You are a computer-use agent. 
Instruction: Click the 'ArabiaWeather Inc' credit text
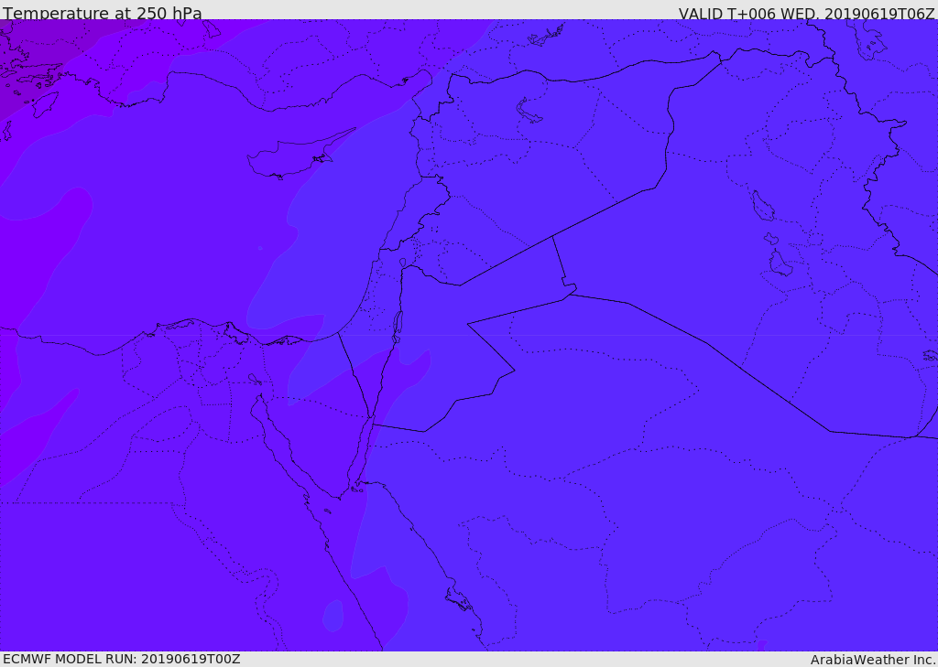873,660
